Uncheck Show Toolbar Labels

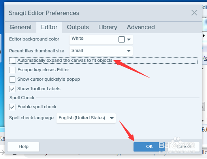[x=12, y=89]
